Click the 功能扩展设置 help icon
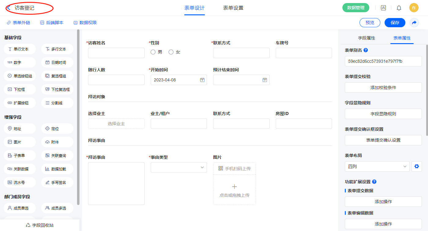 coord(374,182)
